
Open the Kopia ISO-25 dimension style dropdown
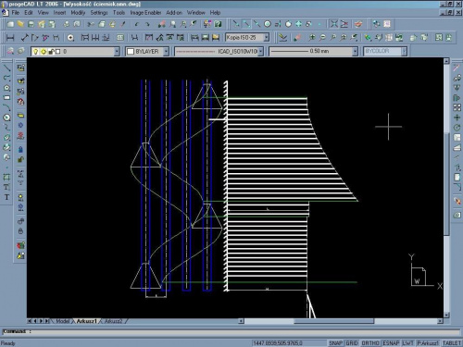tap(267, 38)
